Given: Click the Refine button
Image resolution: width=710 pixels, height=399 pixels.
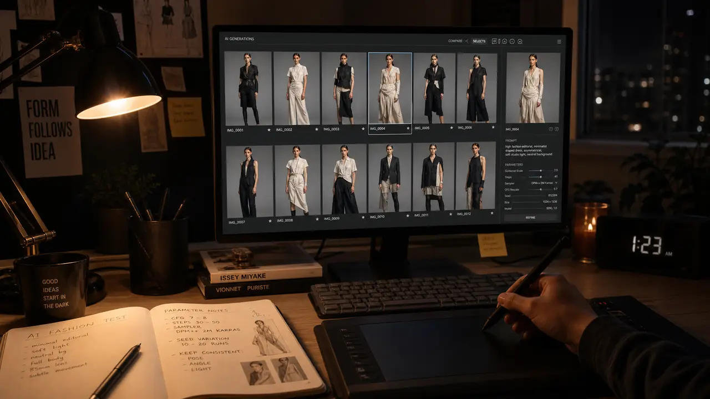Looking at the screenshot, I should [531, 218].
